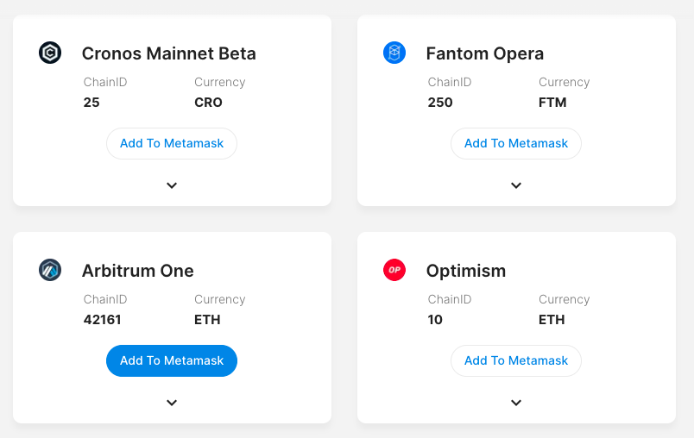The image size is (694, 438).
Task: Click the Fantom Opera logo icon
Action: 394,53
